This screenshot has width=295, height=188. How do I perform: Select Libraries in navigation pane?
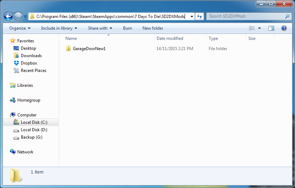point(25,85)
